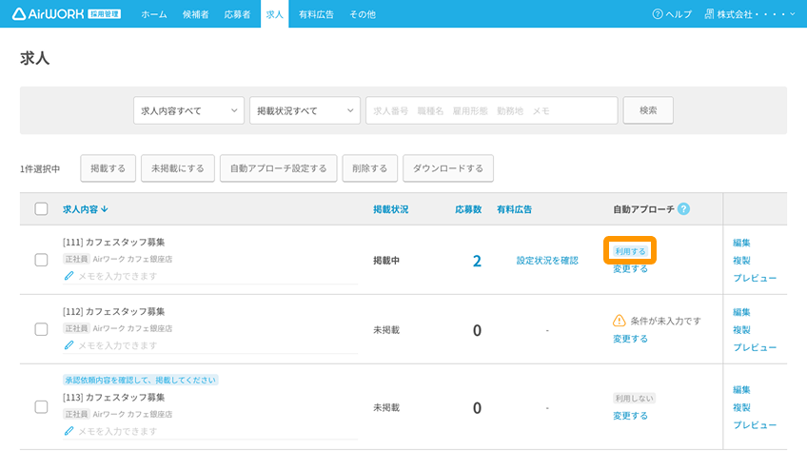Expand the 株式会社 account menu
807x470 pixels.
coord(750,14)
